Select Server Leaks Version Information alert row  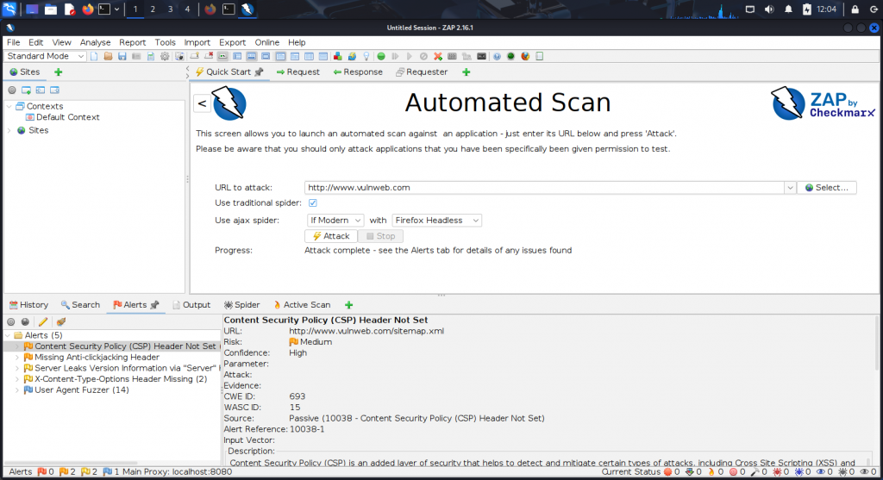(x=121, y=368)
